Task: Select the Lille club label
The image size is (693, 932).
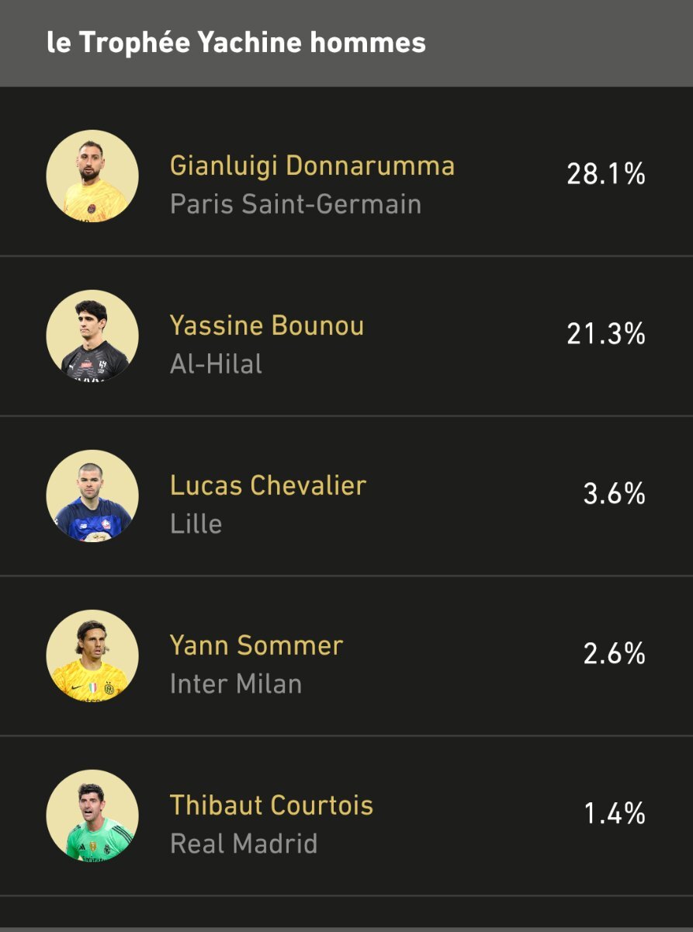Action: [x=196, y=524]
